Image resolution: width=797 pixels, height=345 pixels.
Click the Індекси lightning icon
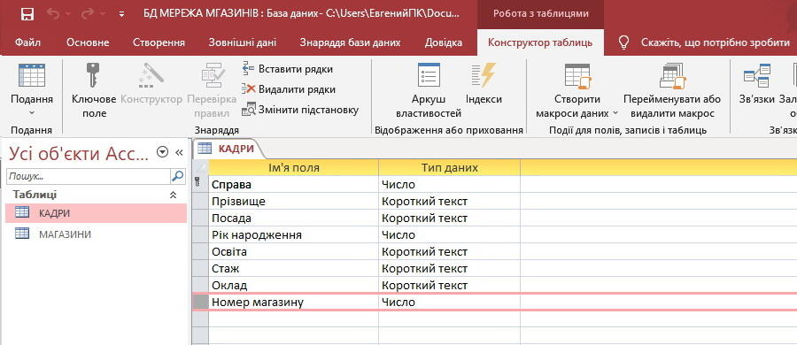(x=484, y=76)
